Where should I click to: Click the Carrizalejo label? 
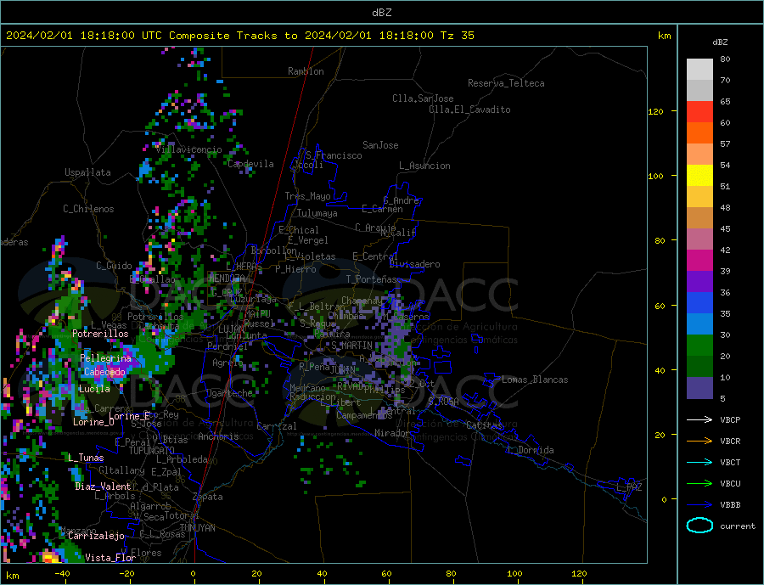[x=96, y=536]
